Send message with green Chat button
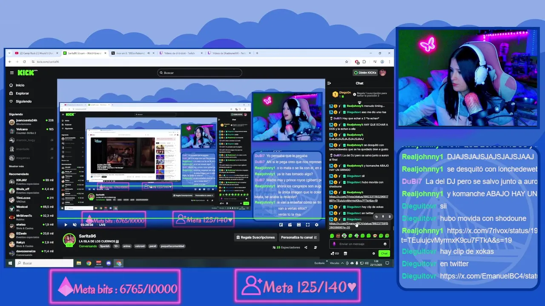 pos(384,253)
